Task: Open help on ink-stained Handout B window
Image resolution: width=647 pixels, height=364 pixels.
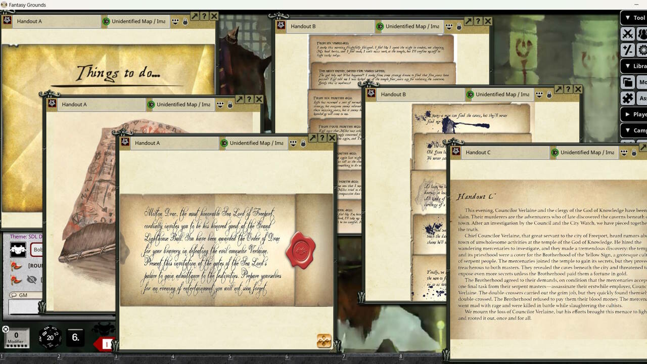Action: coord(568,89)
